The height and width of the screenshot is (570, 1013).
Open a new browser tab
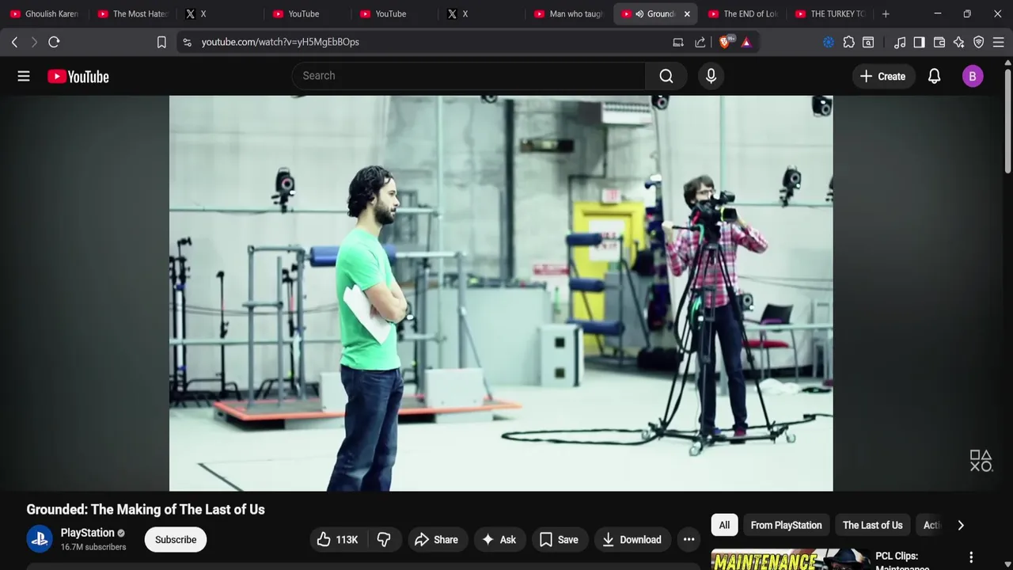pyautogui.click(x=886, y=13)
